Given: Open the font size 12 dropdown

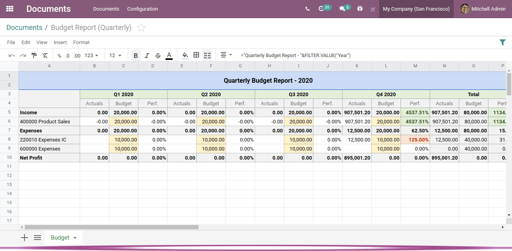Looking at the screenshot, I should 115,56.
